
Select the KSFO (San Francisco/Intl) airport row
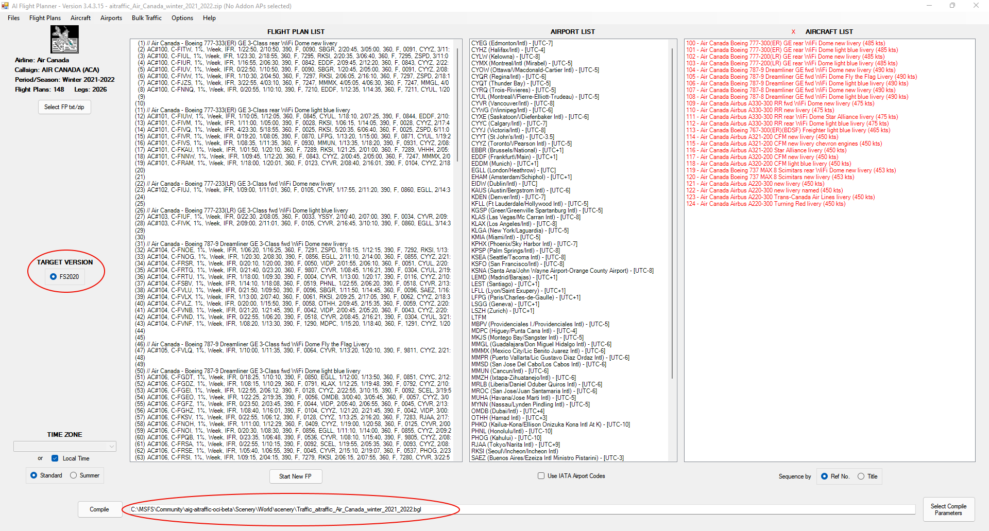[517, 264]
